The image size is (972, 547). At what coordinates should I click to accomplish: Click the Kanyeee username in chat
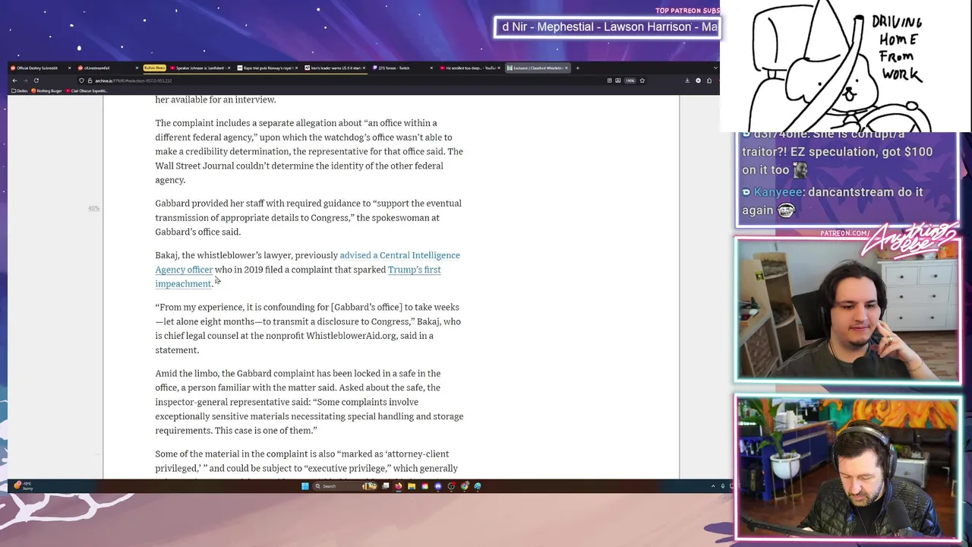point(778,192)
